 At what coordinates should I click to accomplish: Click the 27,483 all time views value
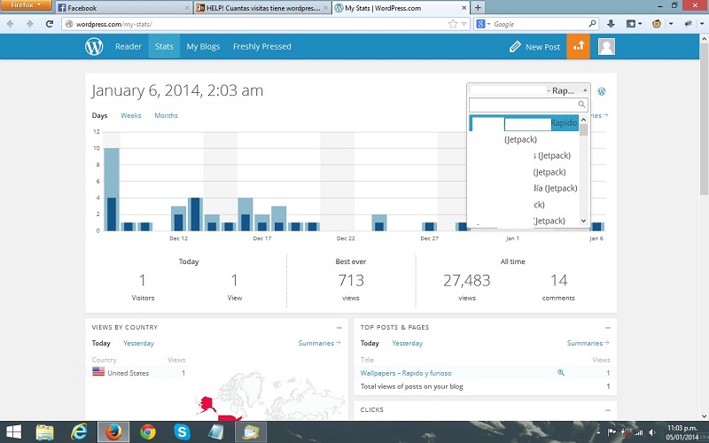tap(467, 281)
